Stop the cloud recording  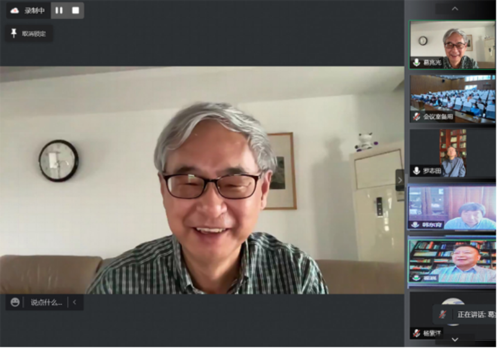(x=75, y=10)
